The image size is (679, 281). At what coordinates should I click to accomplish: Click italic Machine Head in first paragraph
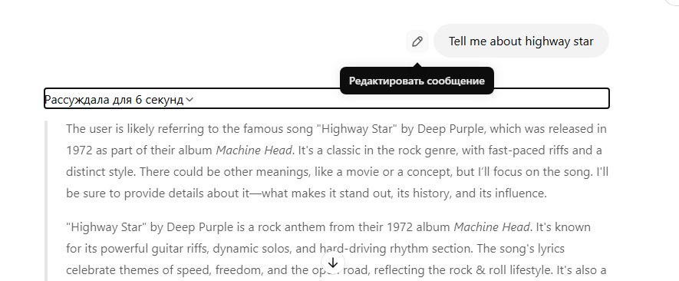point(254,150)
